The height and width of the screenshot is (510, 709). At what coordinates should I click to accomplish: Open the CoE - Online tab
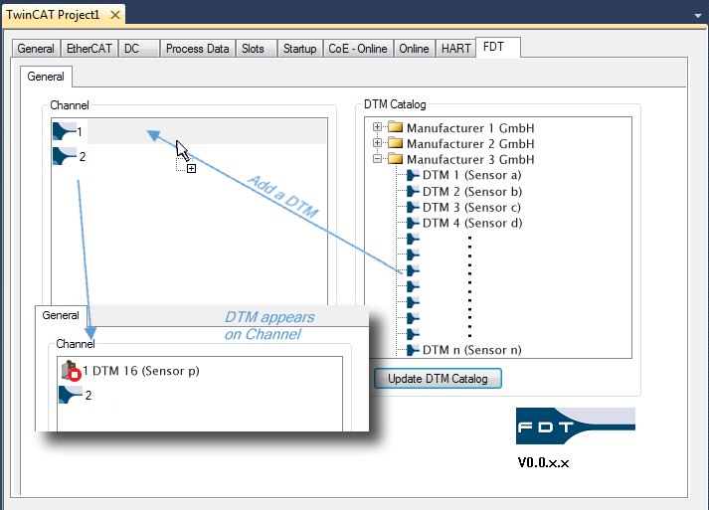[358, 49]
